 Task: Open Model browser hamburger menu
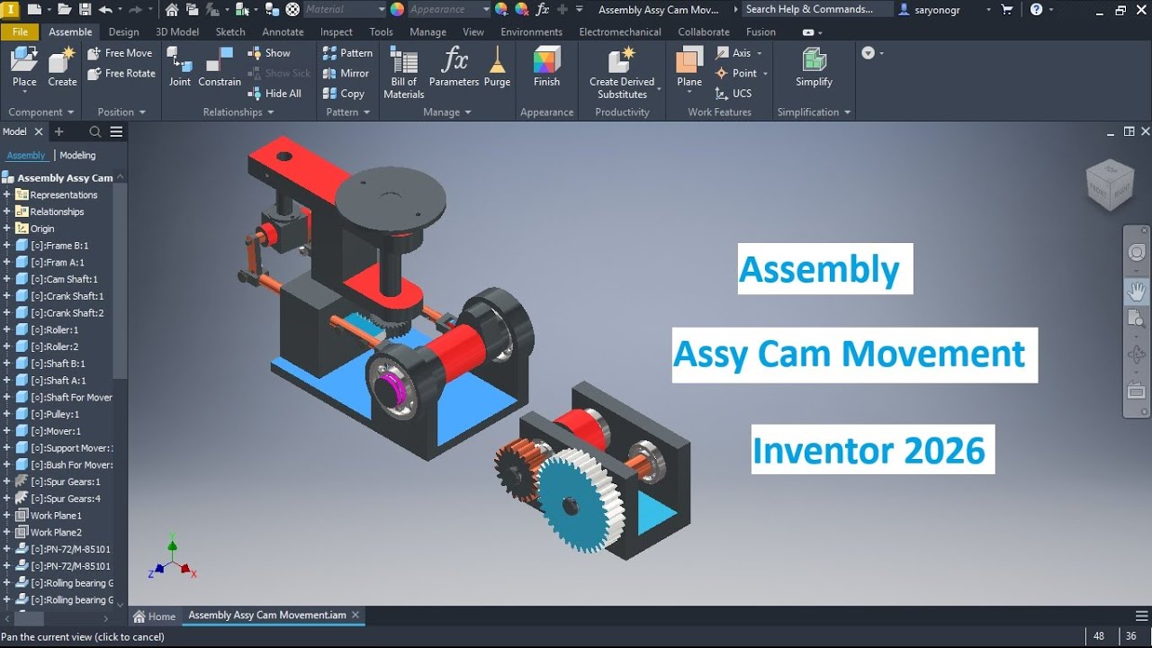click(x=116, y=132)
